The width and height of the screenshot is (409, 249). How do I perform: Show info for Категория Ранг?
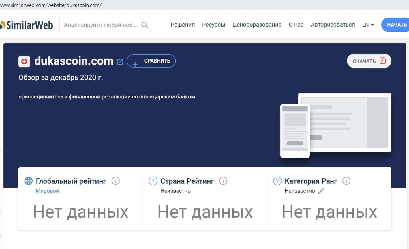coord(346,181)
